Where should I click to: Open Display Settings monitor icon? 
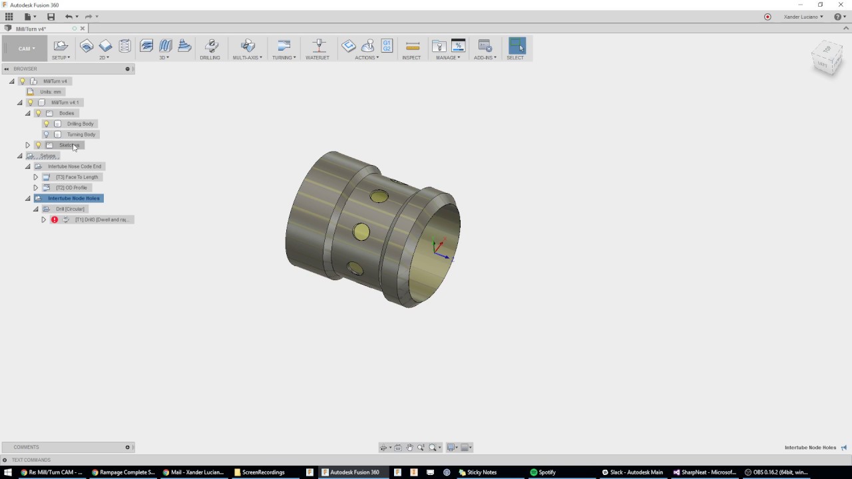[x=452, y=448]
